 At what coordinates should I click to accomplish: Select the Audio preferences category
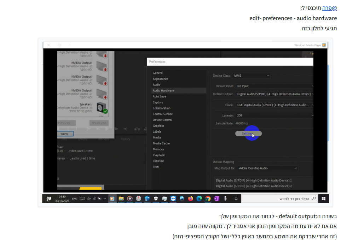(x=156, y=85)
